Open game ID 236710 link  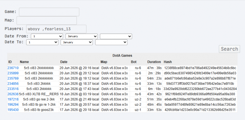tap(13, 68)
